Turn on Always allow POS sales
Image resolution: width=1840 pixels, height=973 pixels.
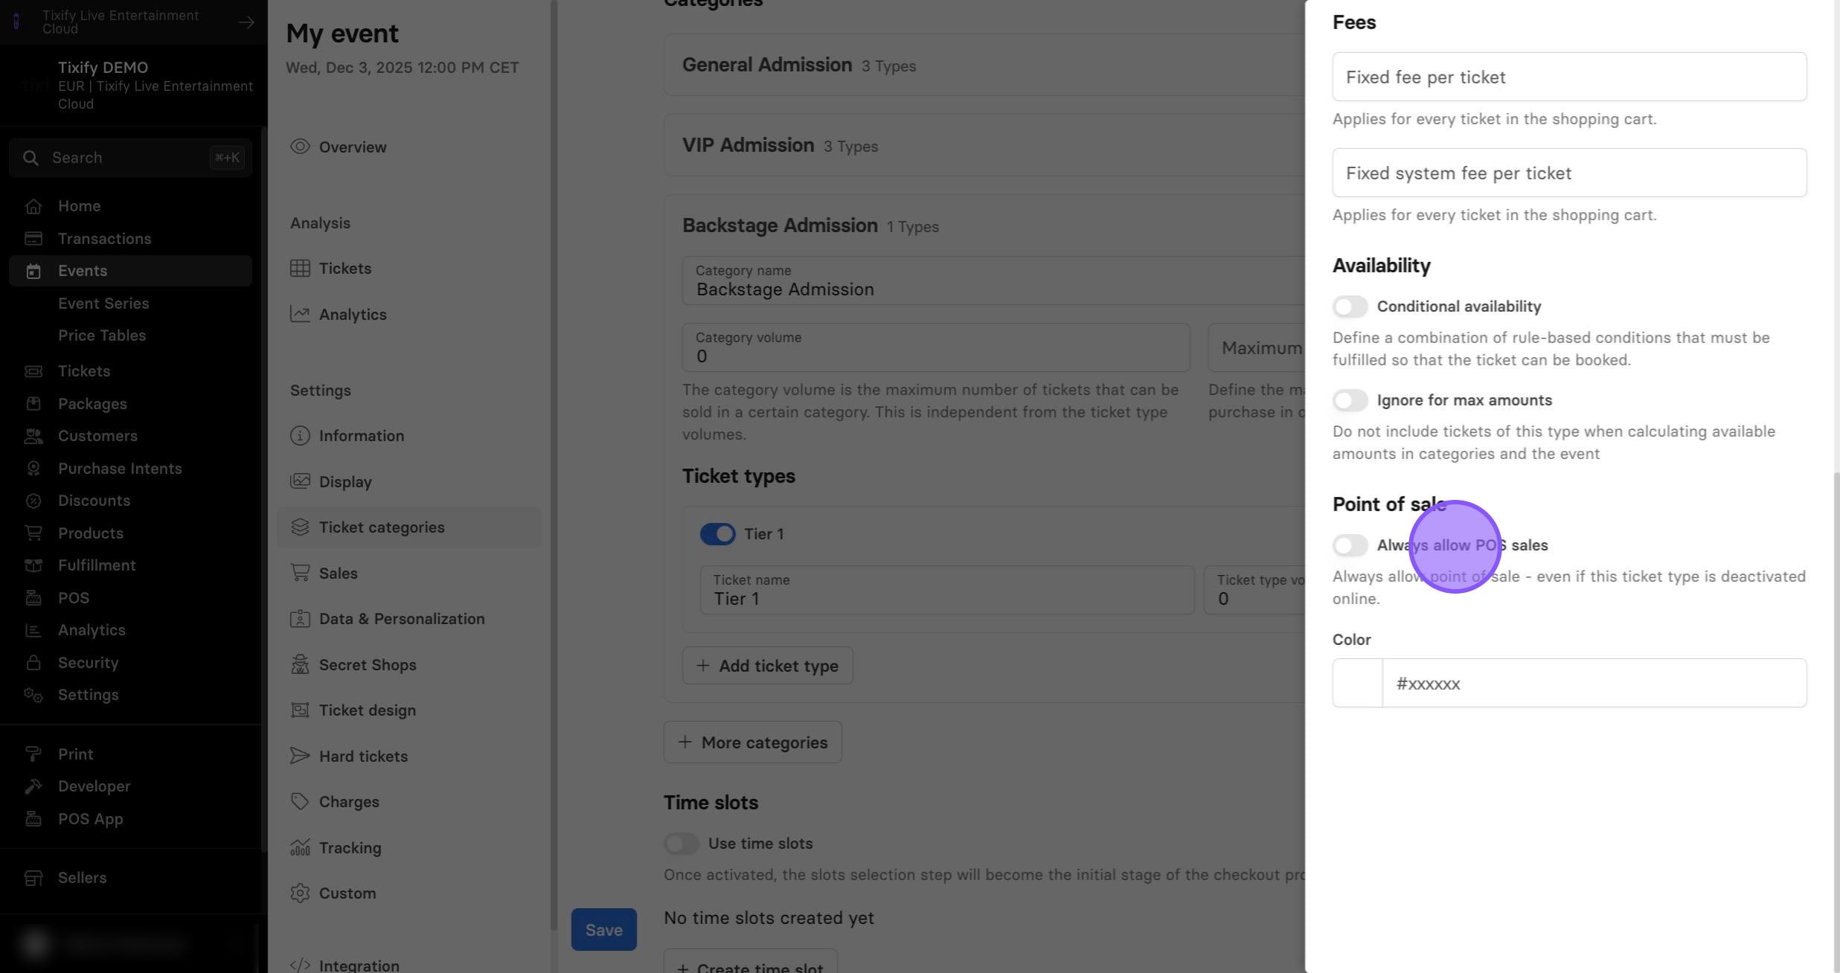(1350, 545)
